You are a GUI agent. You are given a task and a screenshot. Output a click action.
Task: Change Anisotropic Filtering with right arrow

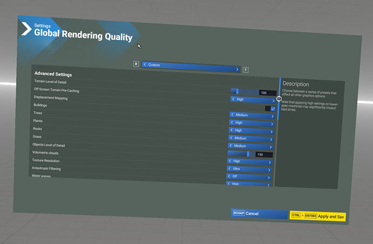coord(269,177)
